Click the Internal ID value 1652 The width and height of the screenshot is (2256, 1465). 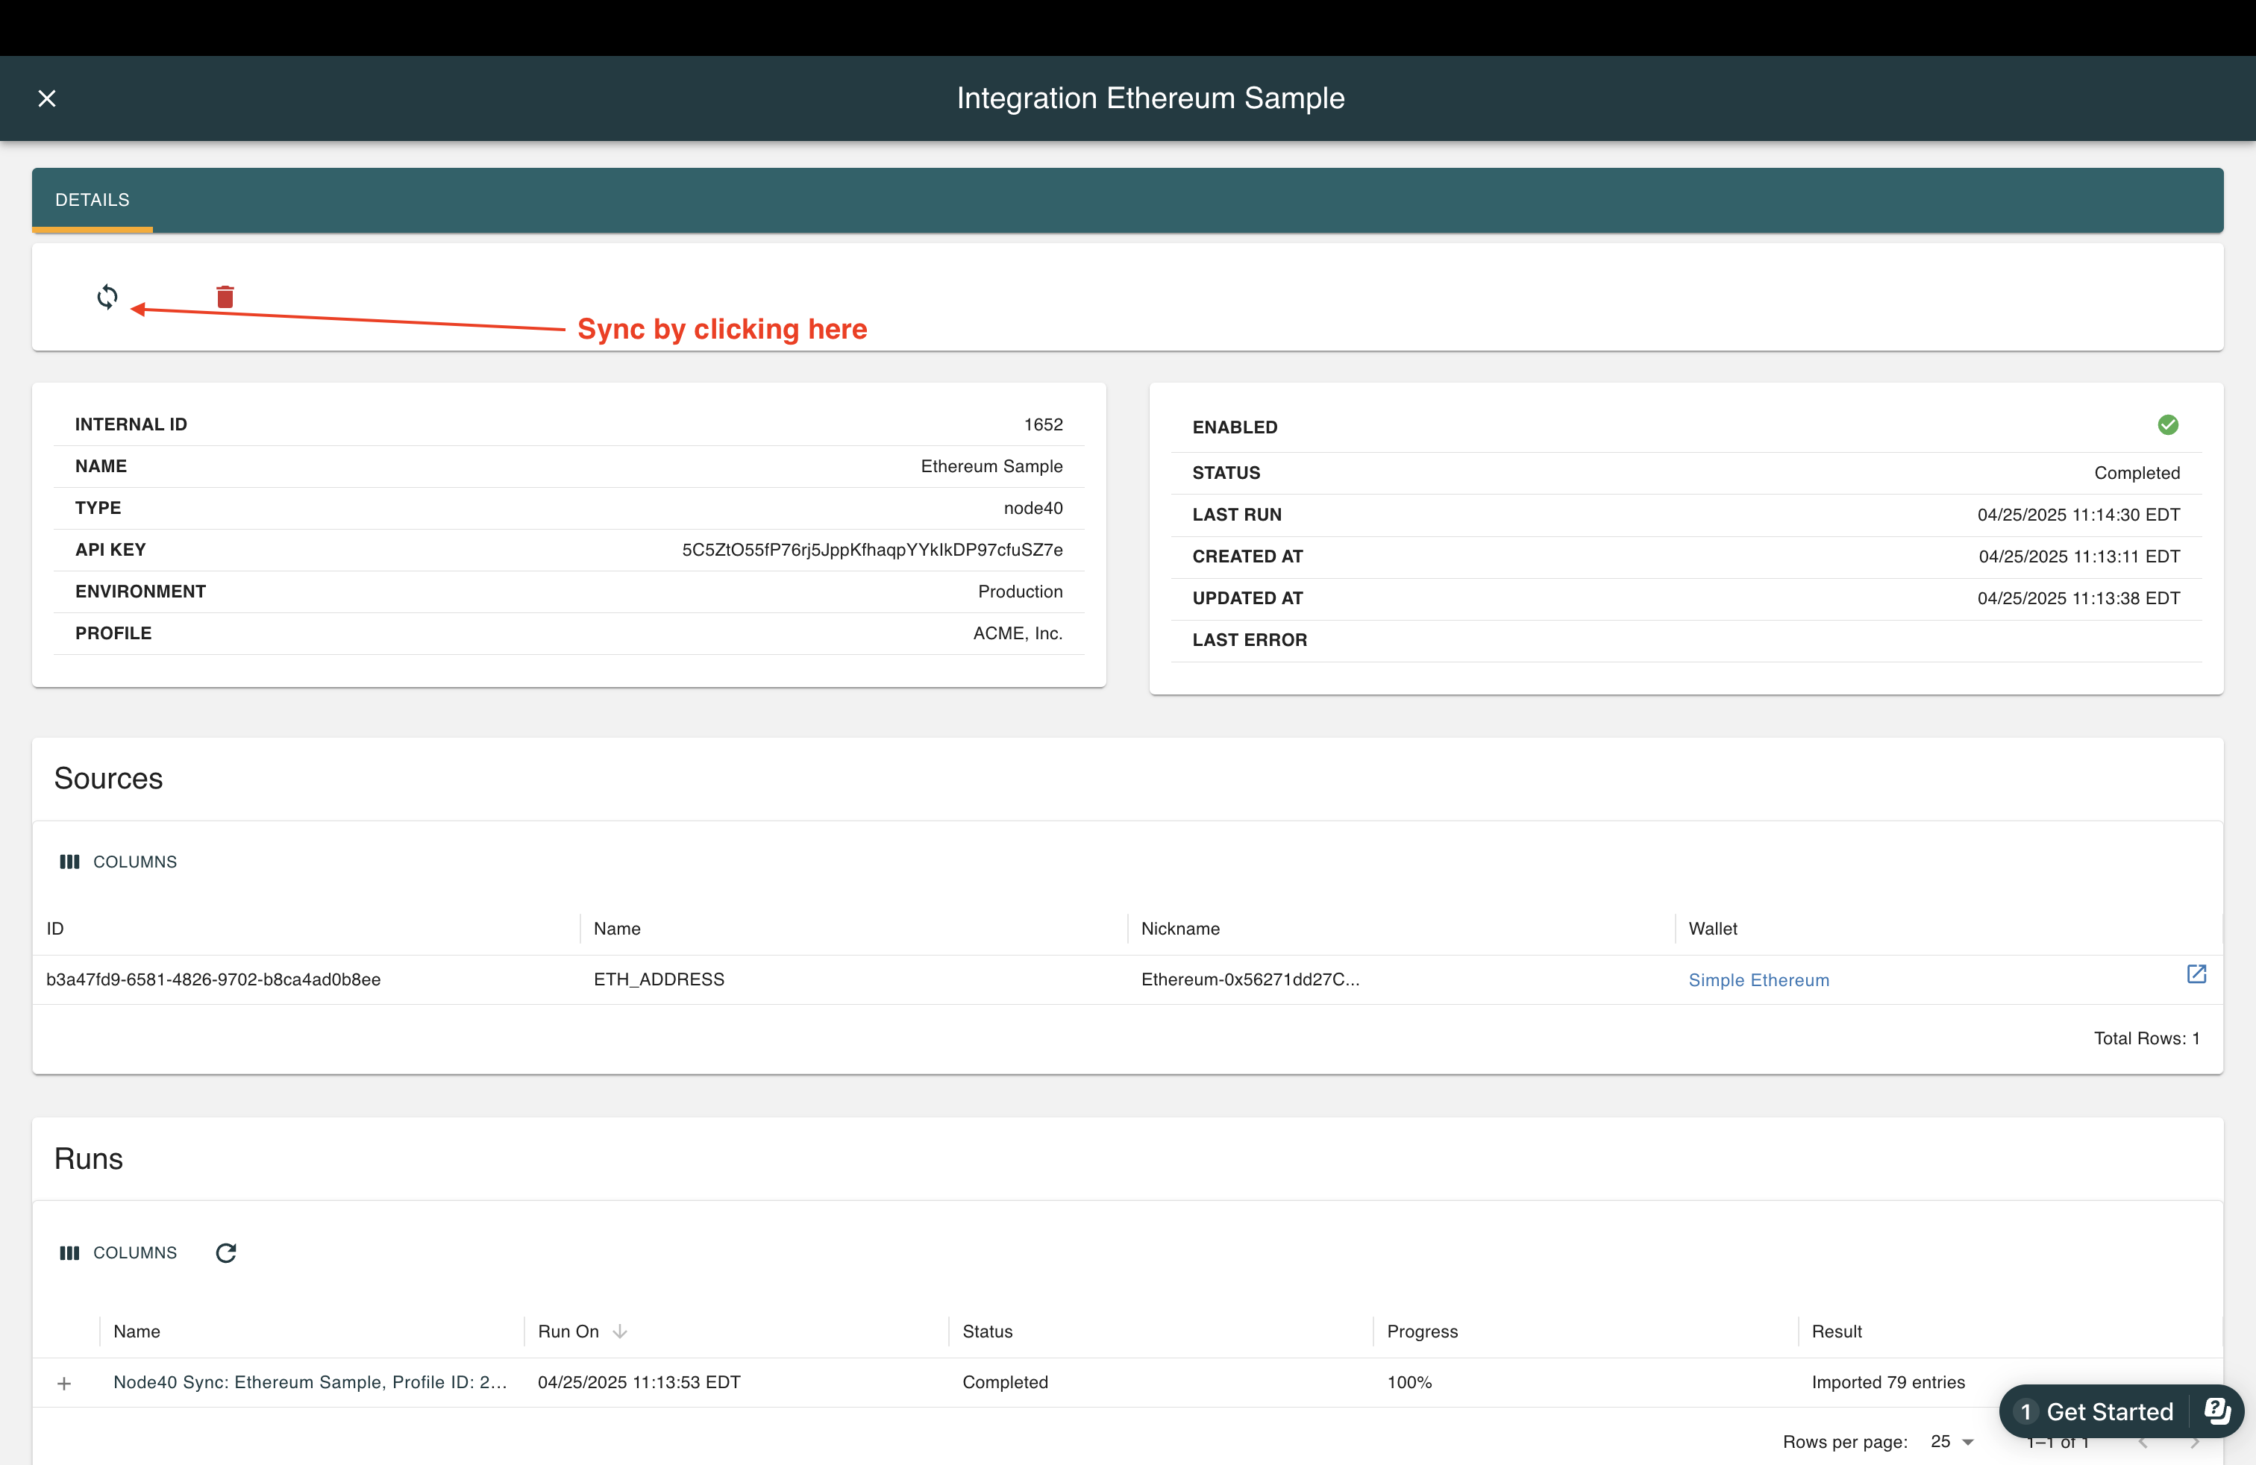(1043, 424)
